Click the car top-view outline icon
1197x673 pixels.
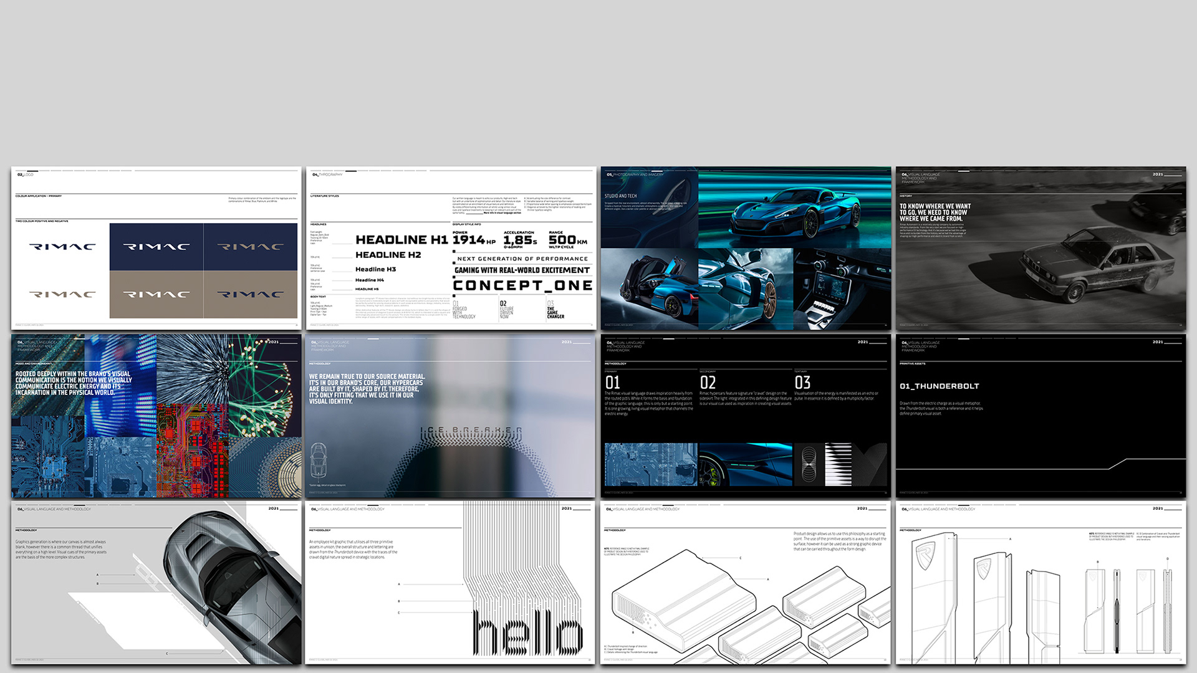(318, 461)
